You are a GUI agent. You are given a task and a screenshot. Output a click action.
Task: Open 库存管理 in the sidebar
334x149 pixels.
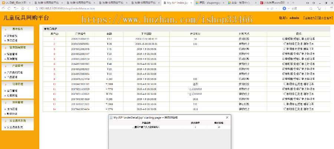12,109
